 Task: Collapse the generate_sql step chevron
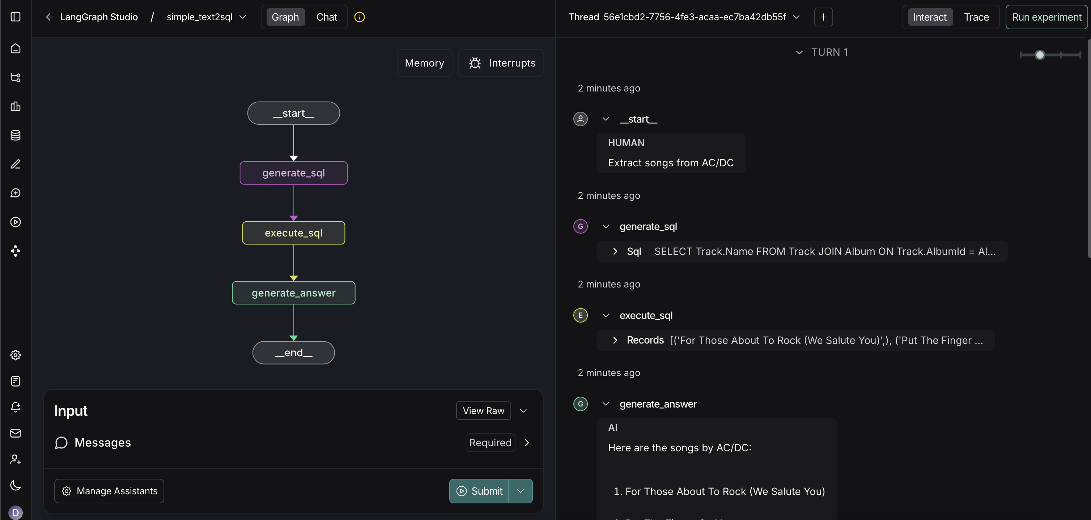point(606,226)
